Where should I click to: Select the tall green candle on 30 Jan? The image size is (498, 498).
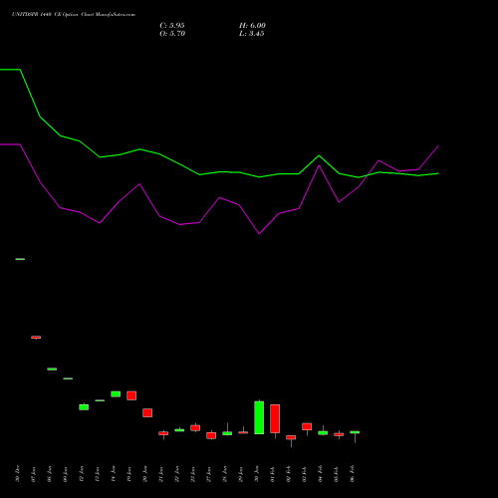tap(259, 417)
